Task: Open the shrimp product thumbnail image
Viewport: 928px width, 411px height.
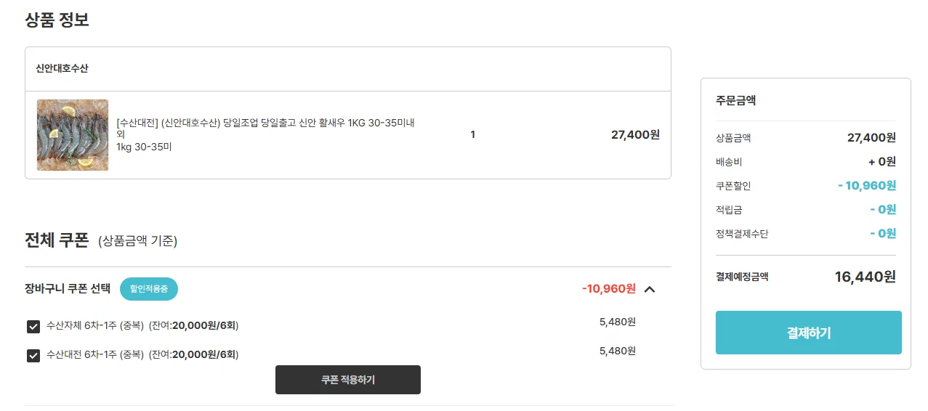Action: click(73, 135)
